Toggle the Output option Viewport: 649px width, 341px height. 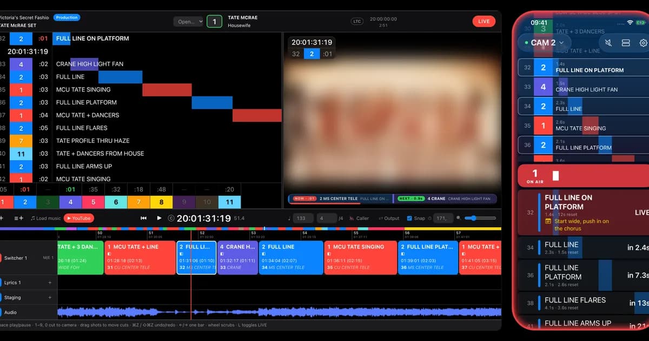tap(388, 218)
